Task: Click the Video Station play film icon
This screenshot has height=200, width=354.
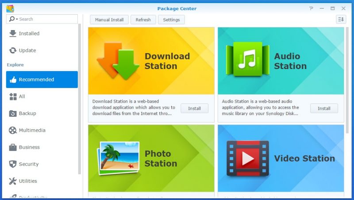Action: point(248,158)
